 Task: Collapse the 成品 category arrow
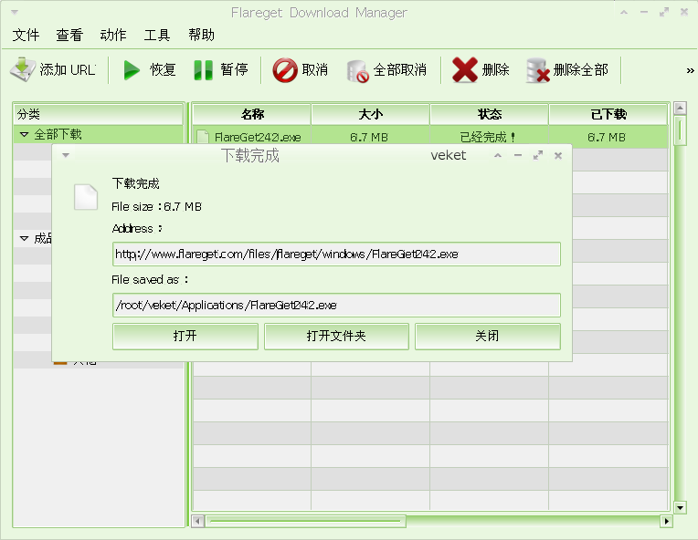pyautogui.click(x=24, y=239)
